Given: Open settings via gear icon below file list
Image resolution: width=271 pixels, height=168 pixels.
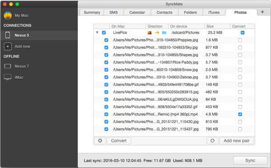Looking at the screenshot, I should coord(100,141).
